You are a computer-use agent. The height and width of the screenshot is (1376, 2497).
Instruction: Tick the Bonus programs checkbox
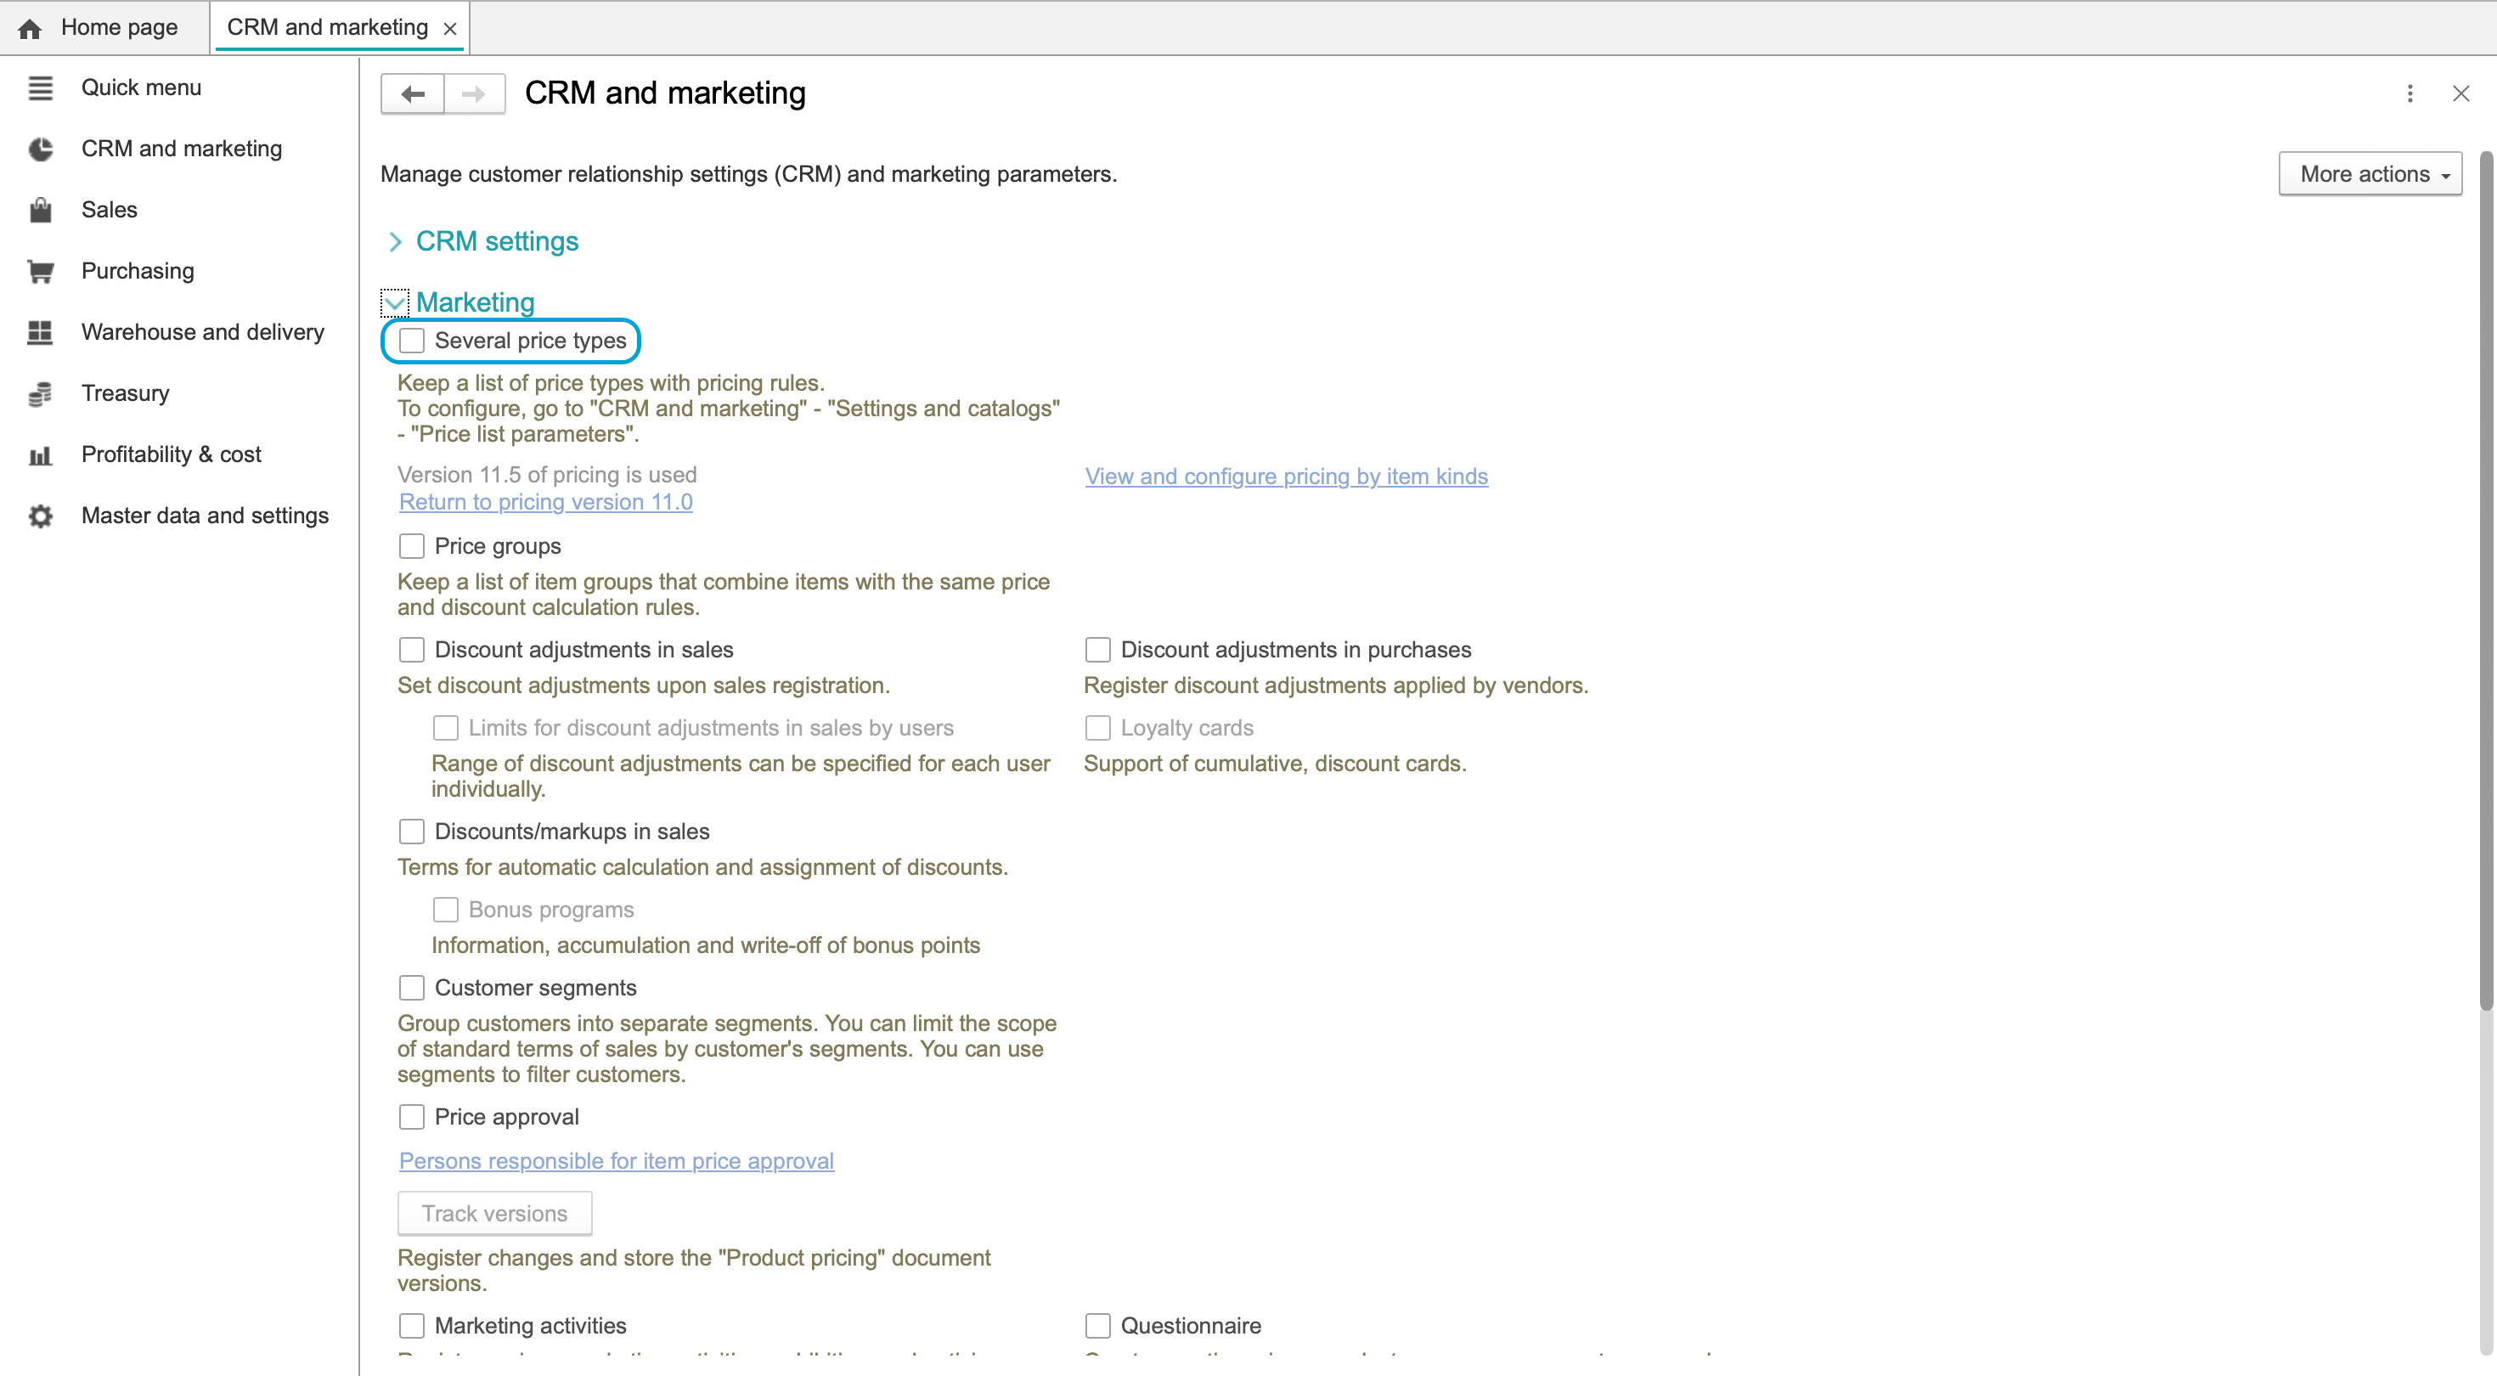click(445, 910)
